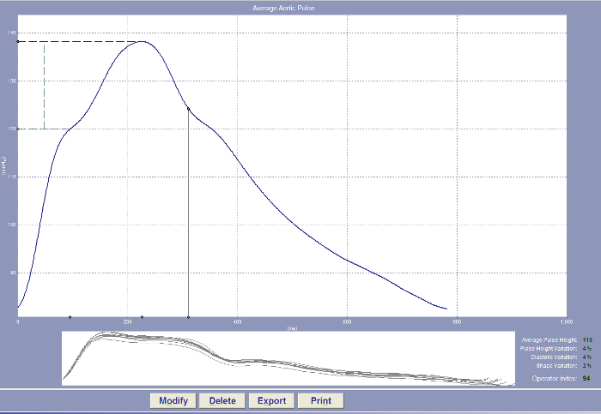Print the pulse report

click(321, 400)
